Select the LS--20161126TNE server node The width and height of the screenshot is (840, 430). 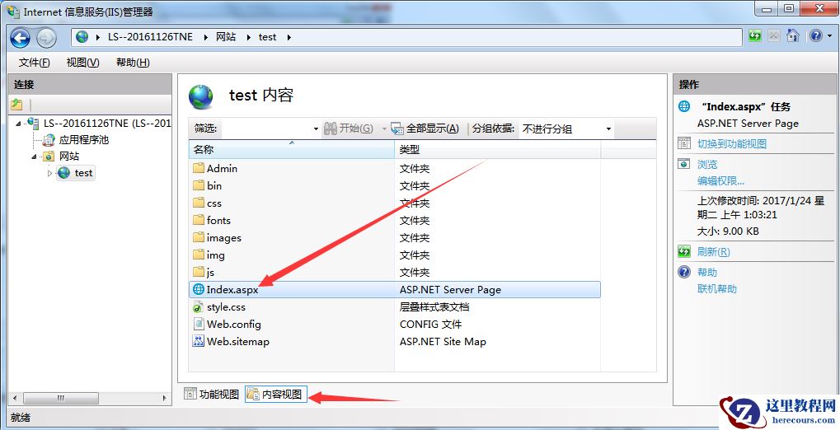click(x=106, y=124)
